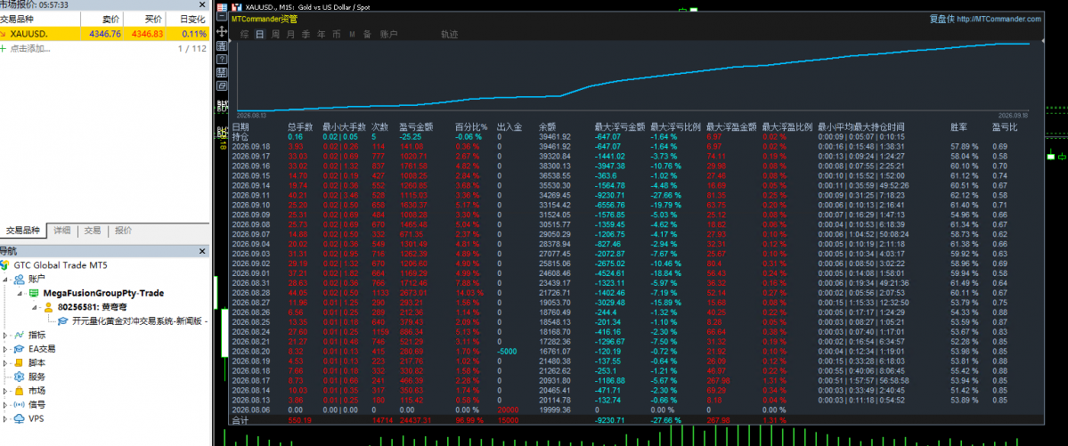This screenshot has width=1068, height=446.
Task: Click the 信号 broadcast signal icon
Action: click(x=19, y=404)
